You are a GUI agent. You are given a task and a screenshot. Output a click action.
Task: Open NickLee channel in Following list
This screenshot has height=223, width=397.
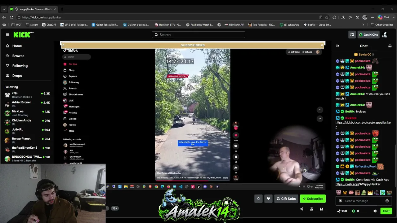[27, 113]
